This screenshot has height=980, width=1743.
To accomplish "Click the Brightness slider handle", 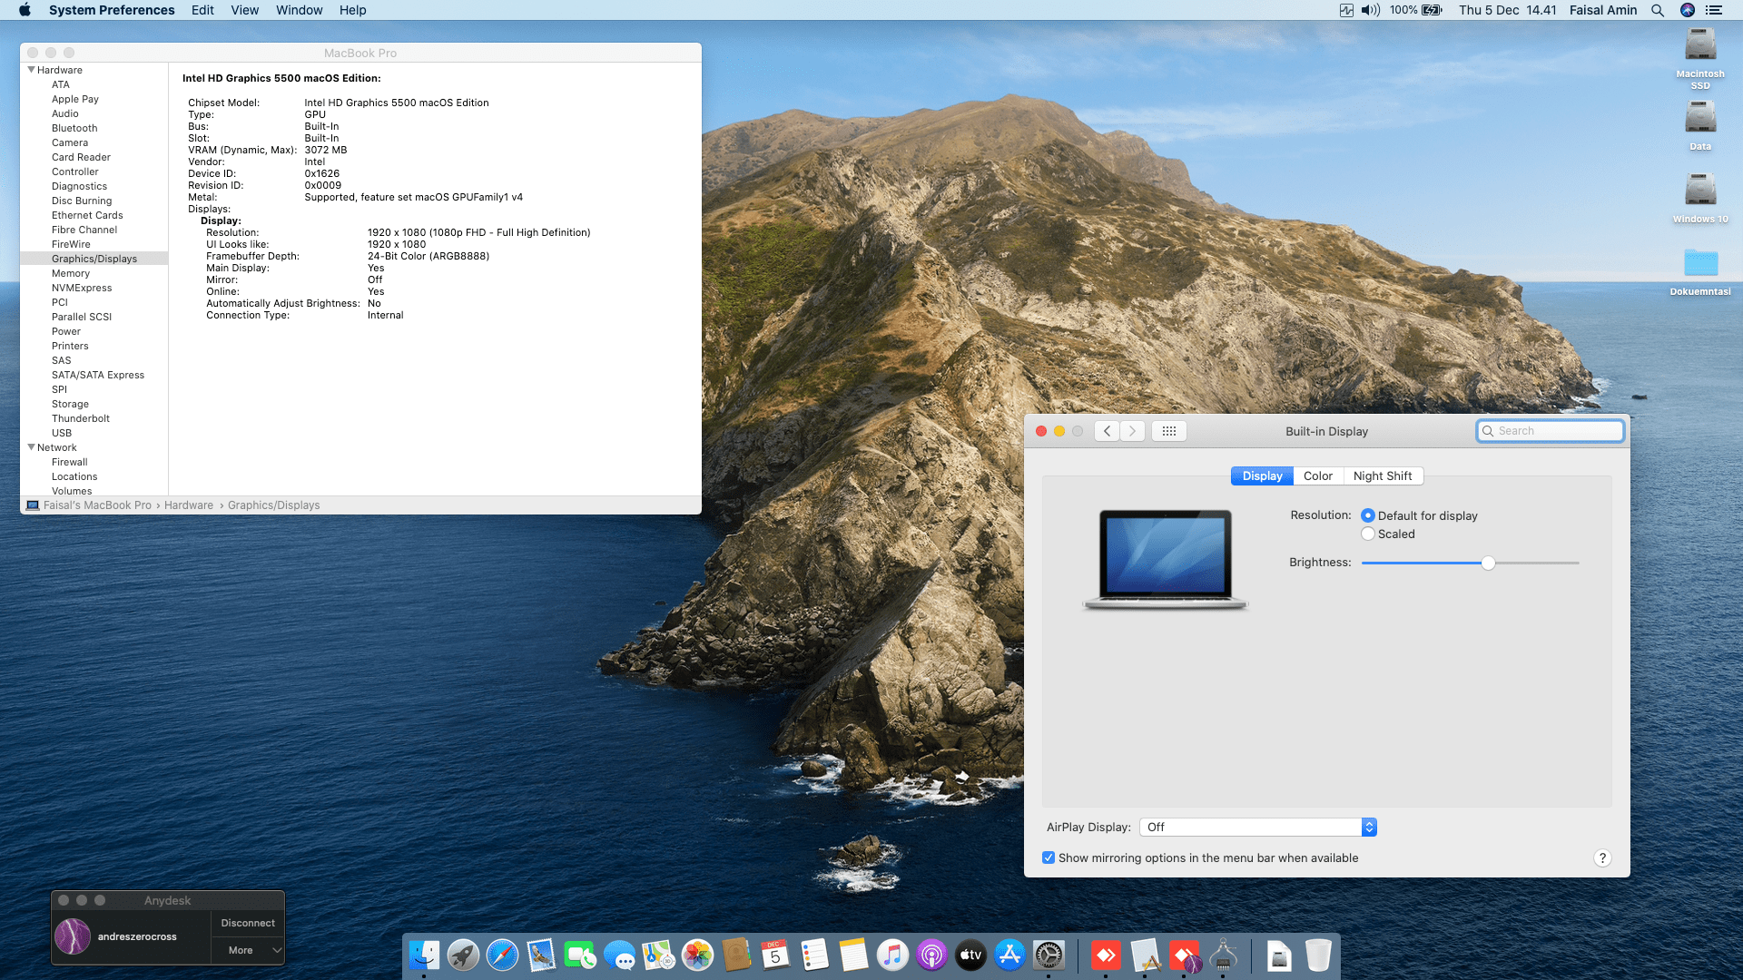I will pos(1488,563).
